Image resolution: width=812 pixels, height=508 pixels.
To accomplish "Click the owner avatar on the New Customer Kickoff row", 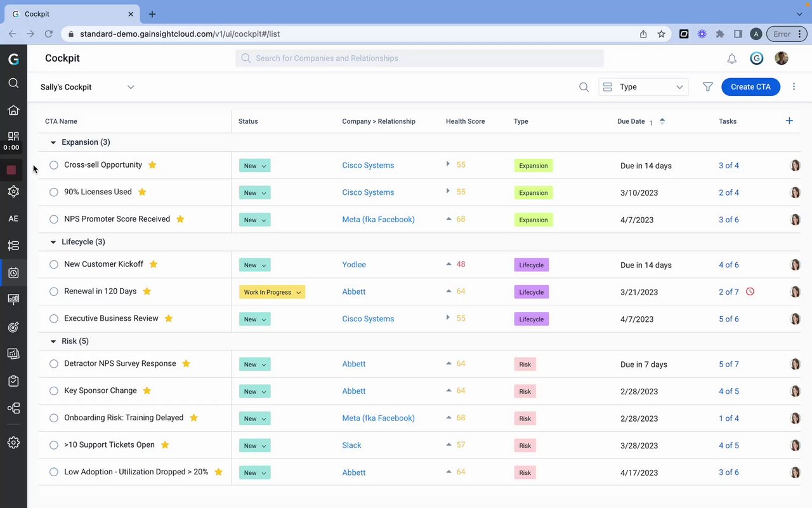I will (795, 265).
